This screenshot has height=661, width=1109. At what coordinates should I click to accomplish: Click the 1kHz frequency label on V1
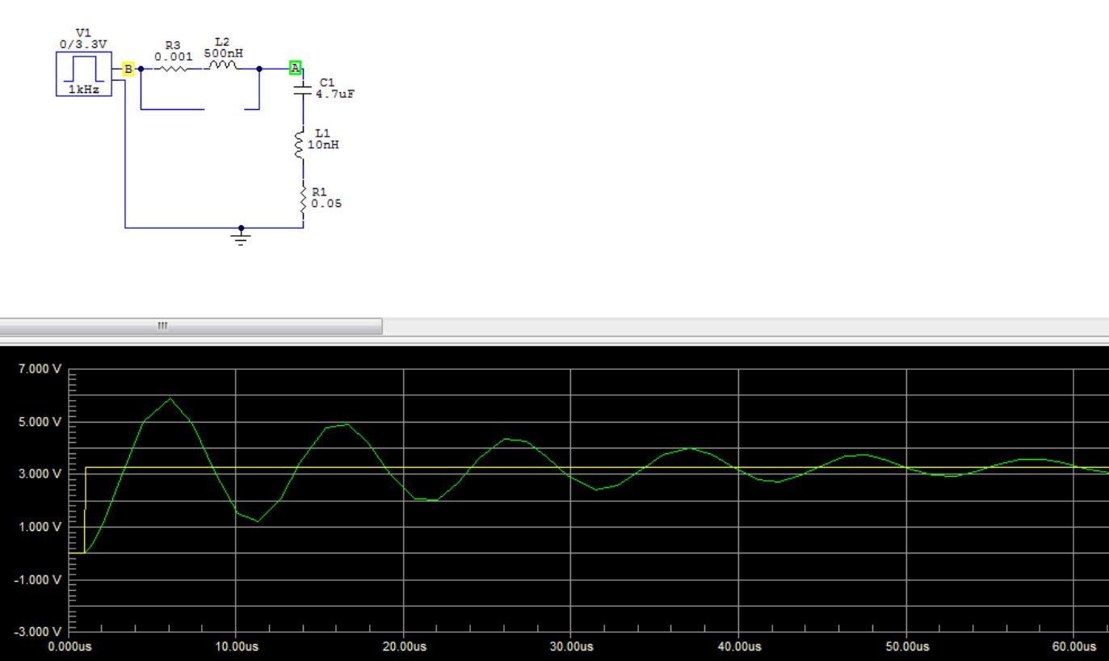point(82,90)
